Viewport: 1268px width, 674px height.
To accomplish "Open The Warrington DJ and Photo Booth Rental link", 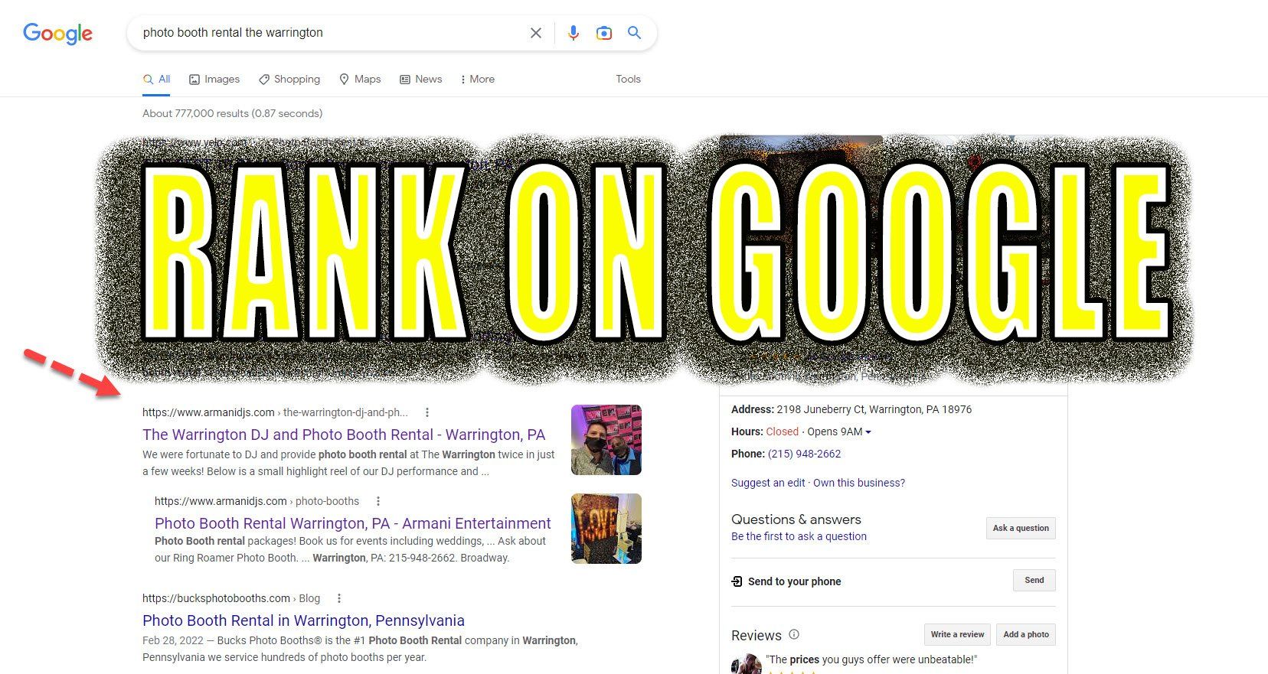I will [344, 435].
